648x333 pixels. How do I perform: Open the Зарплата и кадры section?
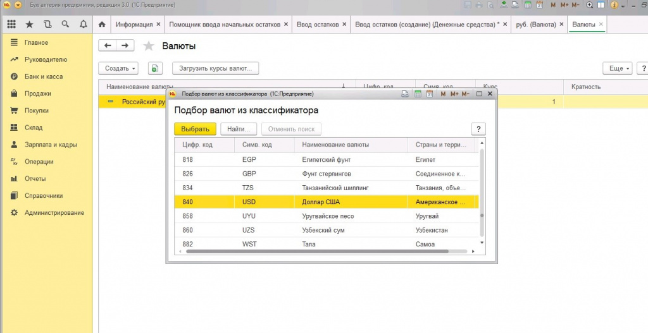click(x=51, y=145)
